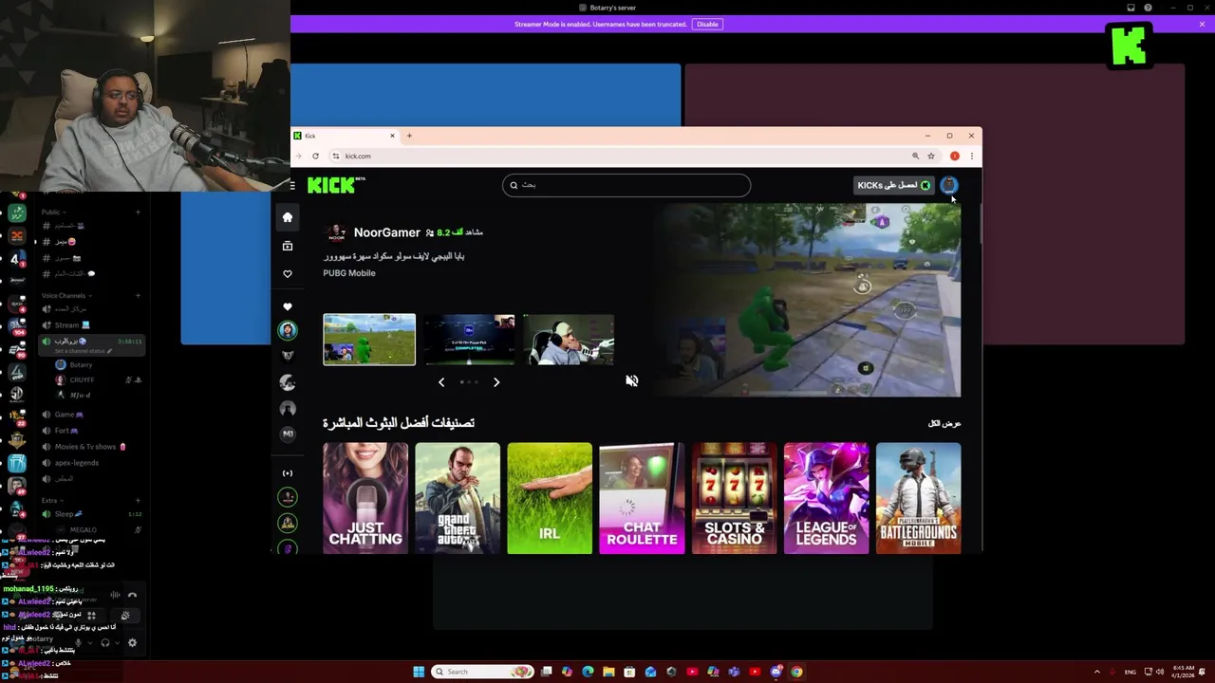Open Chrome three-dot menu

click(x=971, y=156)
